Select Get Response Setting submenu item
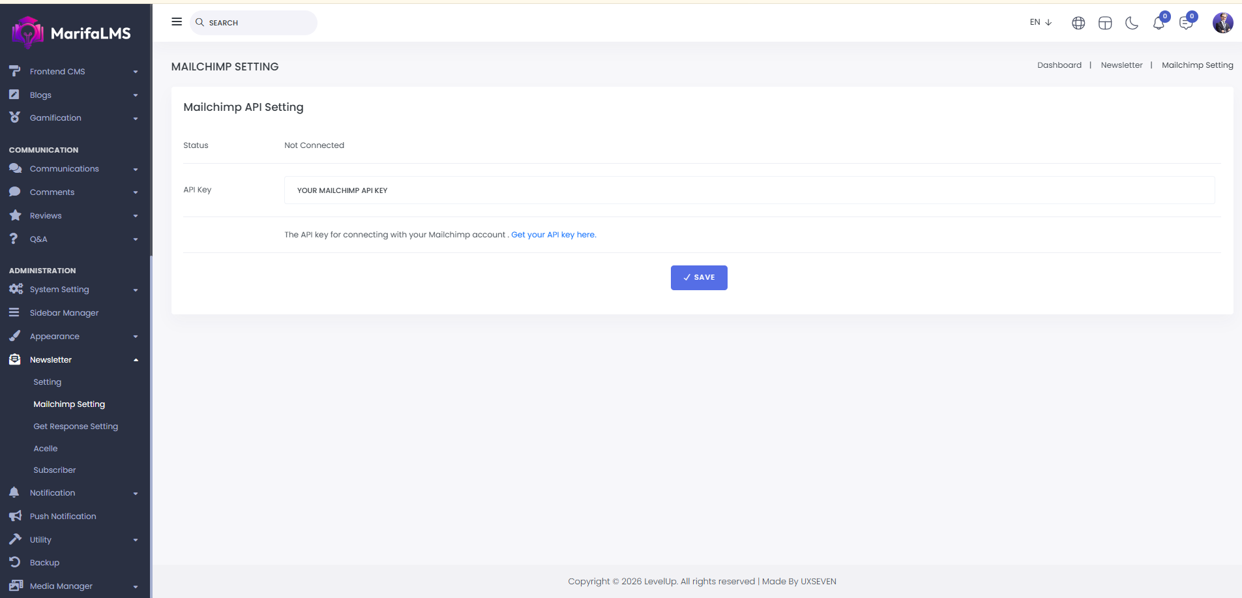 coord(76,426)
